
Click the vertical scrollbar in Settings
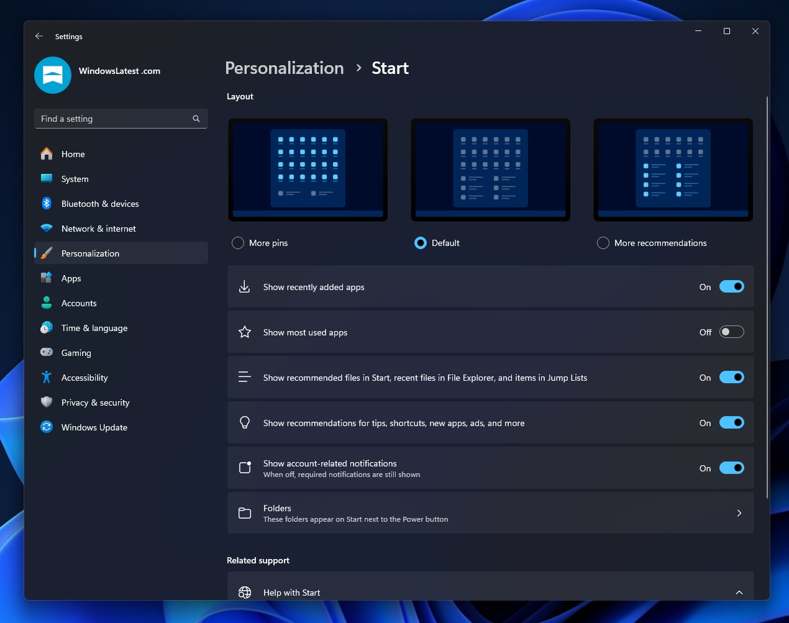coord(767,298)
